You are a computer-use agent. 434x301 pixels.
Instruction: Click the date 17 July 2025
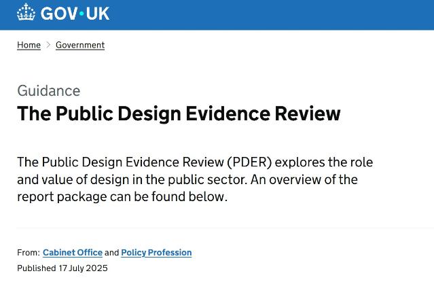(83, 268)
